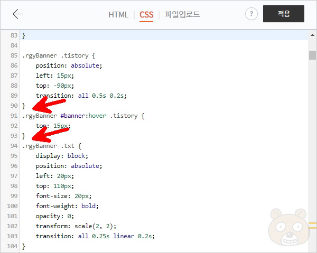Click the closing brace on line 83

click(x=24, y=35)
